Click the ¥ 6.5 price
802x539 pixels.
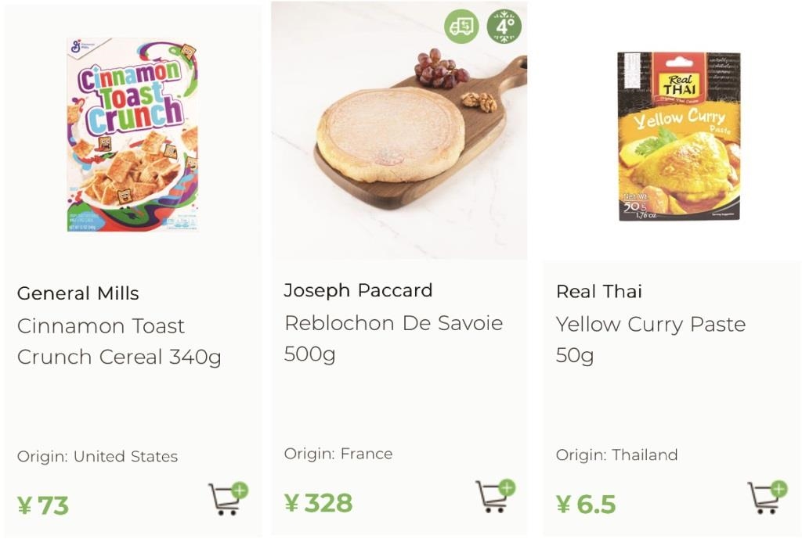[586, 505]
